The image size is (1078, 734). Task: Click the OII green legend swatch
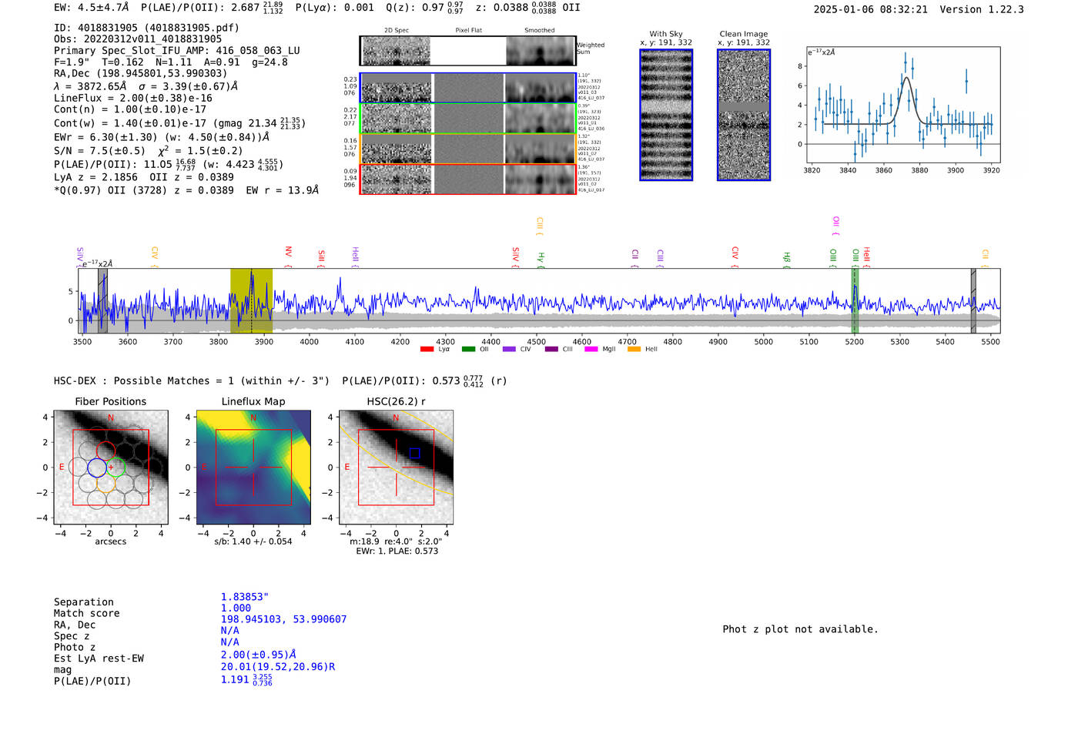tap(468, 350)
